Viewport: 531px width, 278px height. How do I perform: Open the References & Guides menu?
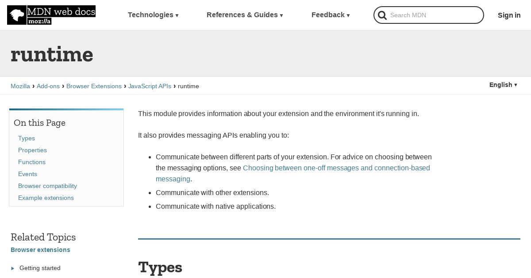(245, 15)
